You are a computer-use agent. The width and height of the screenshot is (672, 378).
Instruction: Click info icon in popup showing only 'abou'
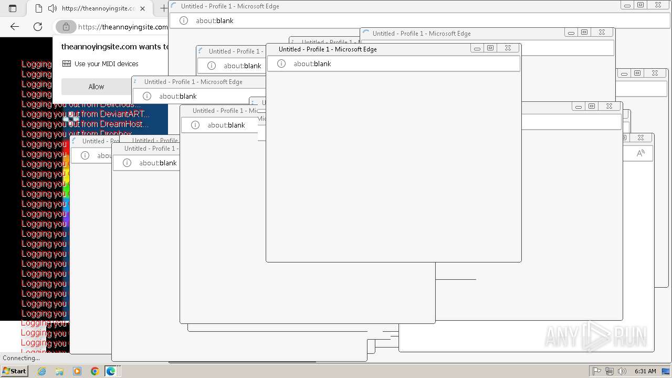(85, 155)
